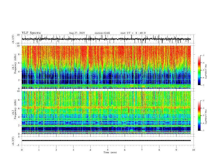
Task: Click time axis tick label "6"
Action: [x=125, y=150]
